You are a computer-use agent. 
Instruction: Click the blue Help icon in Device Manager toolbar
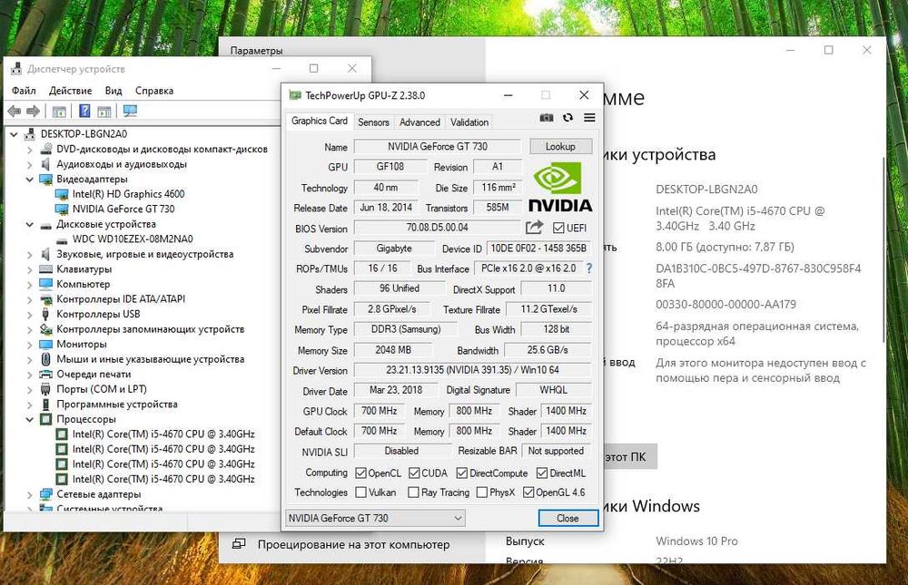[x=84, y=111]
